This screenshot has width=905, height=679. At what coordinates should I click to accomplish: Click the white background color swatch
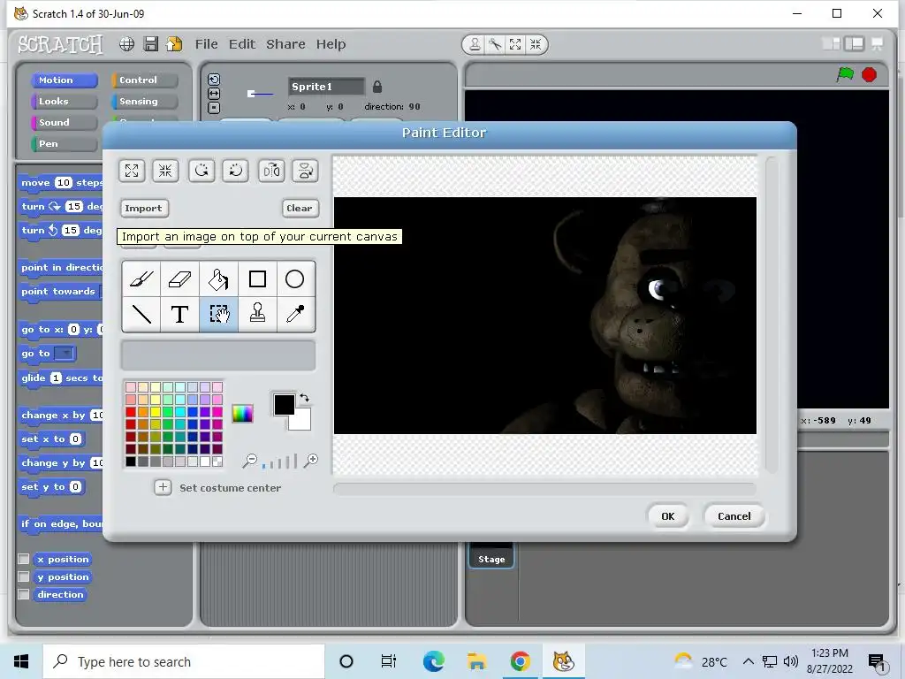coord(303,423)
